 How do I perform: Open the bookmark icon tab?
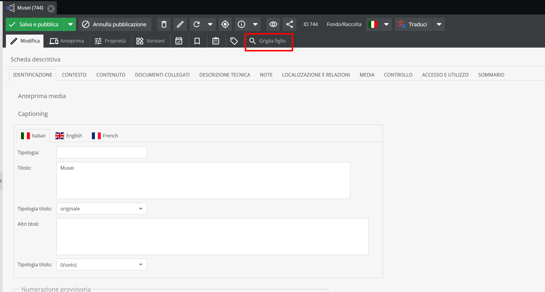pos(197,41)
